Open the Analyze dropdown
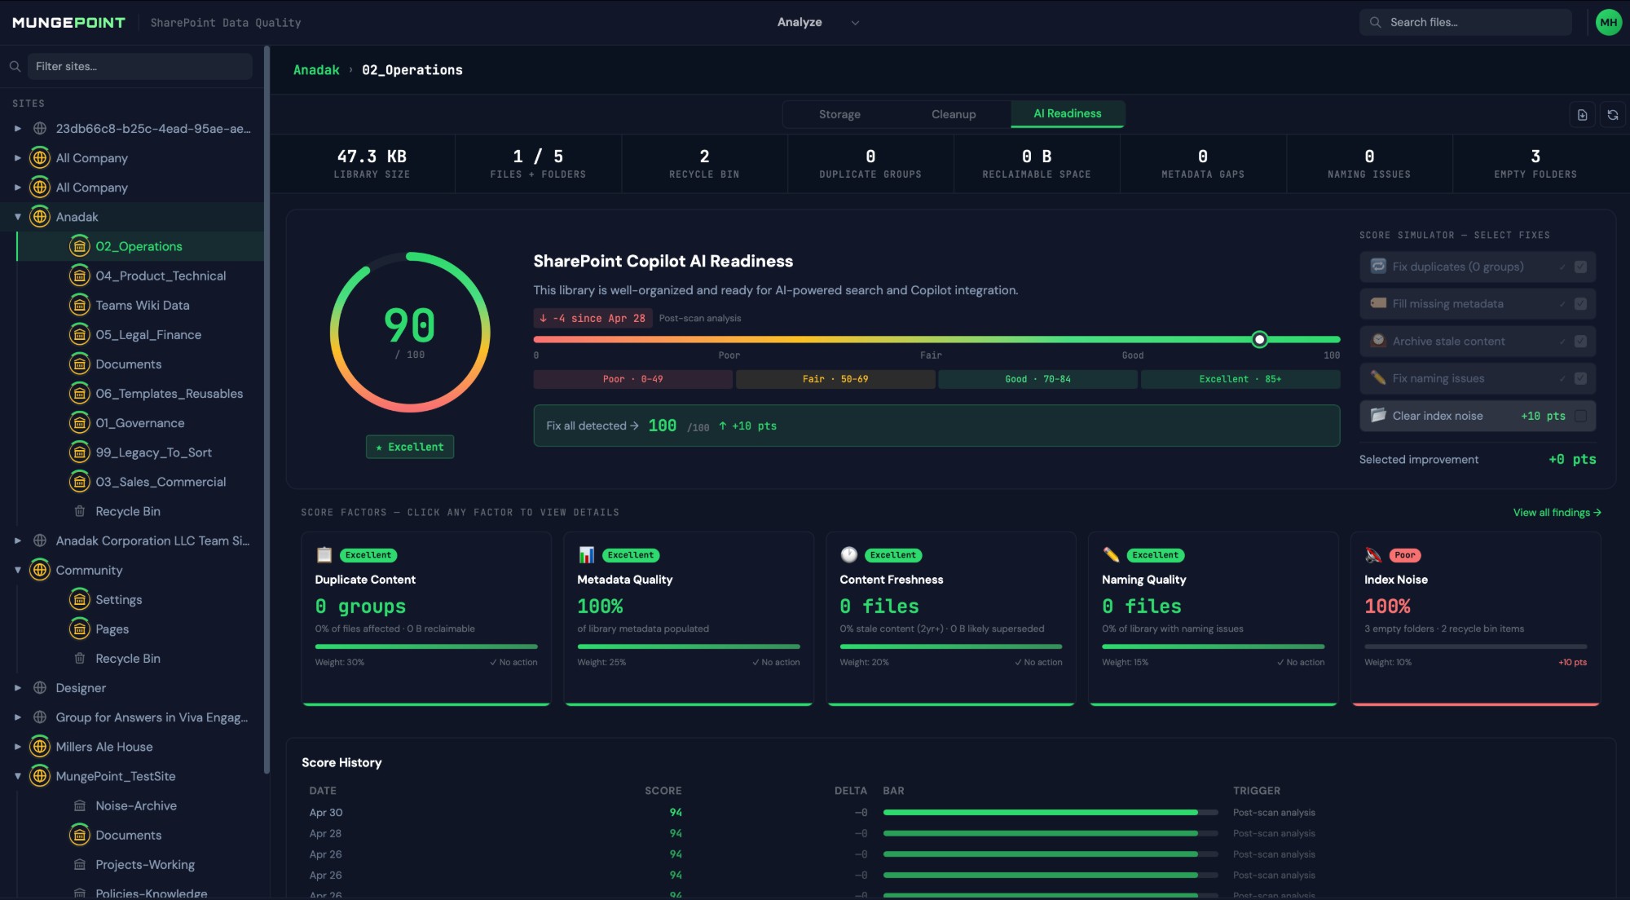1630x900 pixels. click(817, 22)
